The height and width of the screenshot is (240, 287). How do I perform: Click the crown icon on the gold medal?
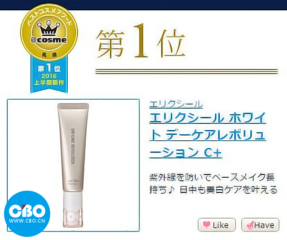tap(48, 28)
